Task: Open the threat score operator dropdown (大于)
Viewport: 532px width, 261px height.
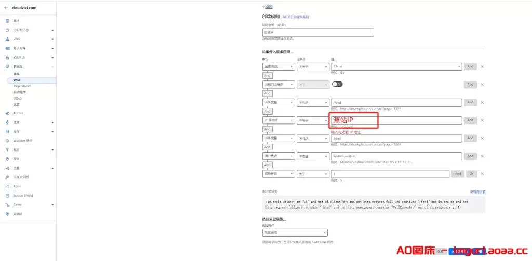Action: [313, 174]
